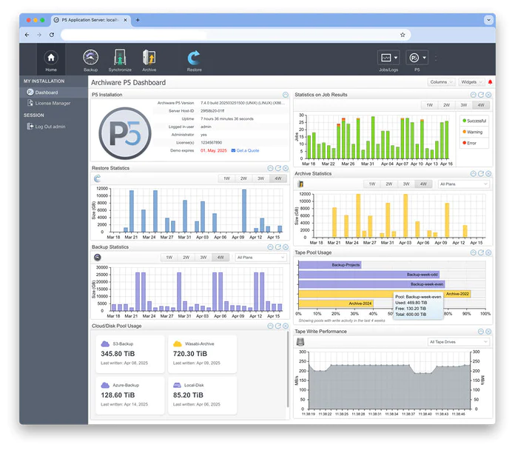Click the Backup-Projects tape pool usage bar
515x450 pixels.
(x=329, y=264)
